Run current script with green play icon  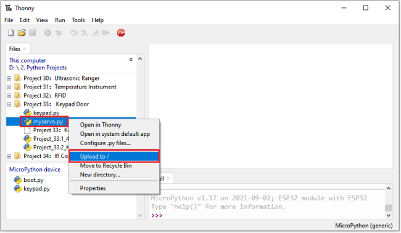click(48, 33)
